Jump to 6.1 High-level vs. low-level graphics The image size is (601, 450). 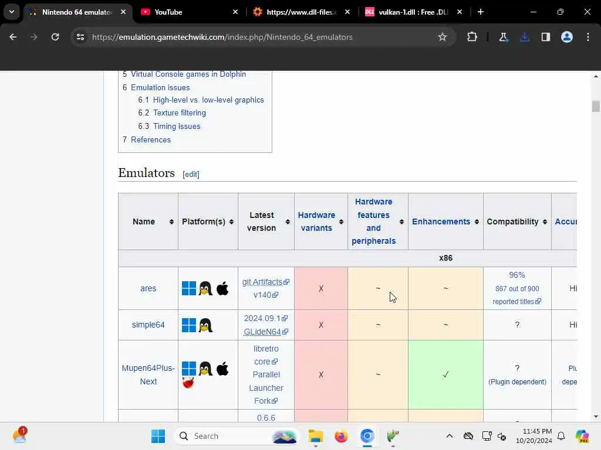pos(208,100)
